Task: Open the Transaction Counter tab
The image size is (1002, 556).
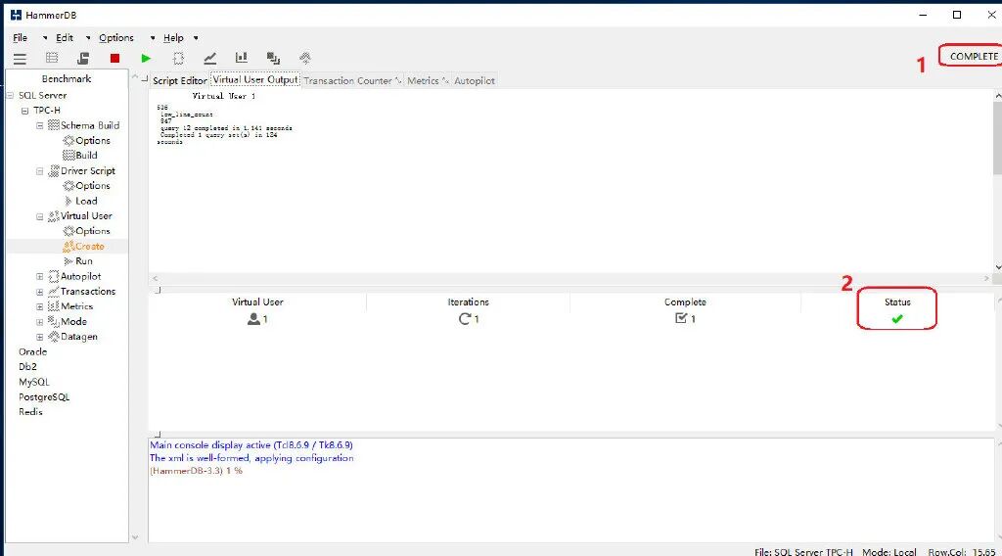Action: 347,80
